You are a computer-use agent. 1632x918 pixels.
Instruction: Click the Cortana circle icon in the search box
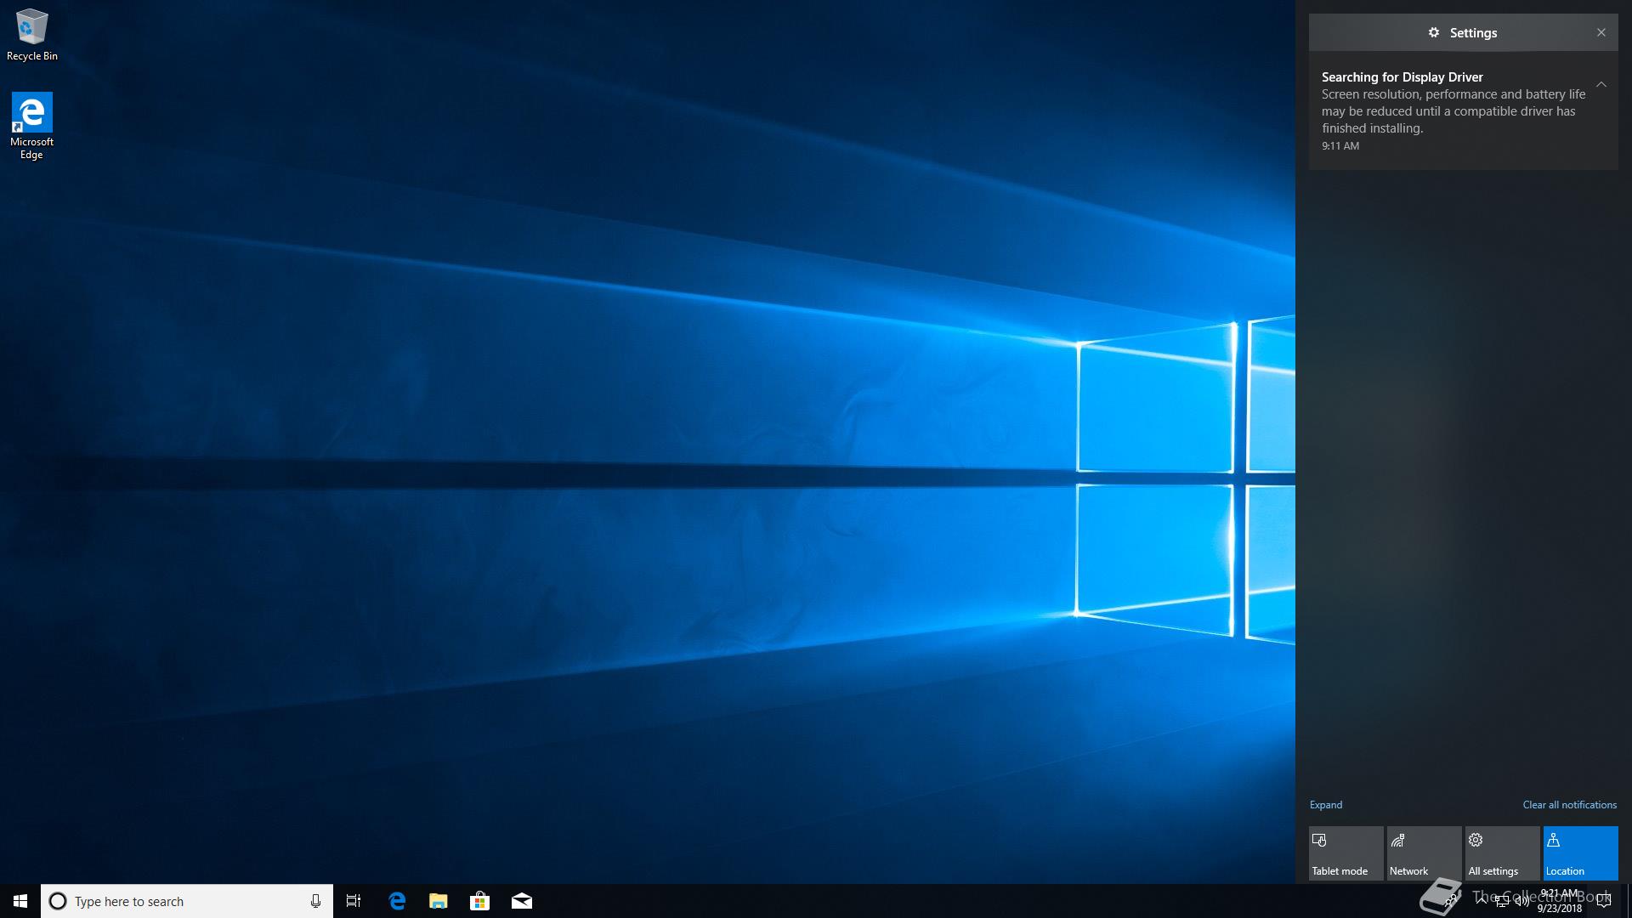[x=58, y=901]
